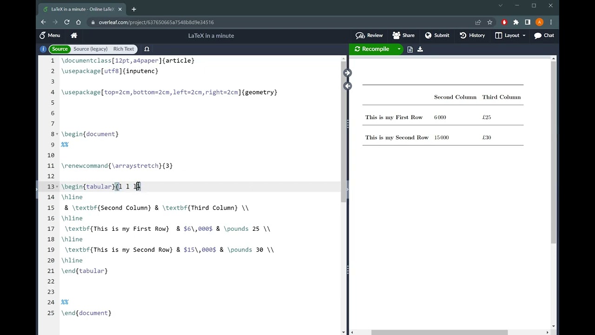Open the Review panel

pyautogui.click(x=369, y=35)
